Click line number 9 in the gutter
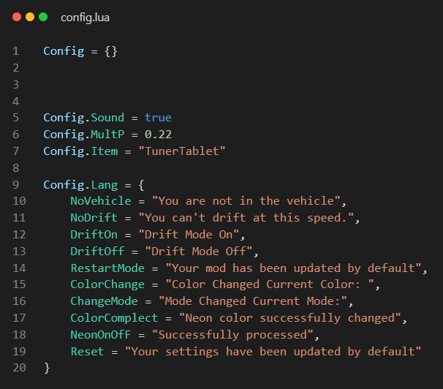Image resolution: width=443 pixels, height=389 pixels. coord(15,184)
